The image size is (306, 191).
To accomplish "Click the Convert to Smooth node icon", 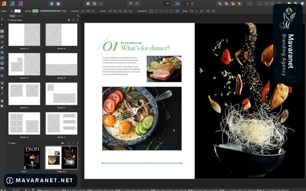I will (88, 11).
